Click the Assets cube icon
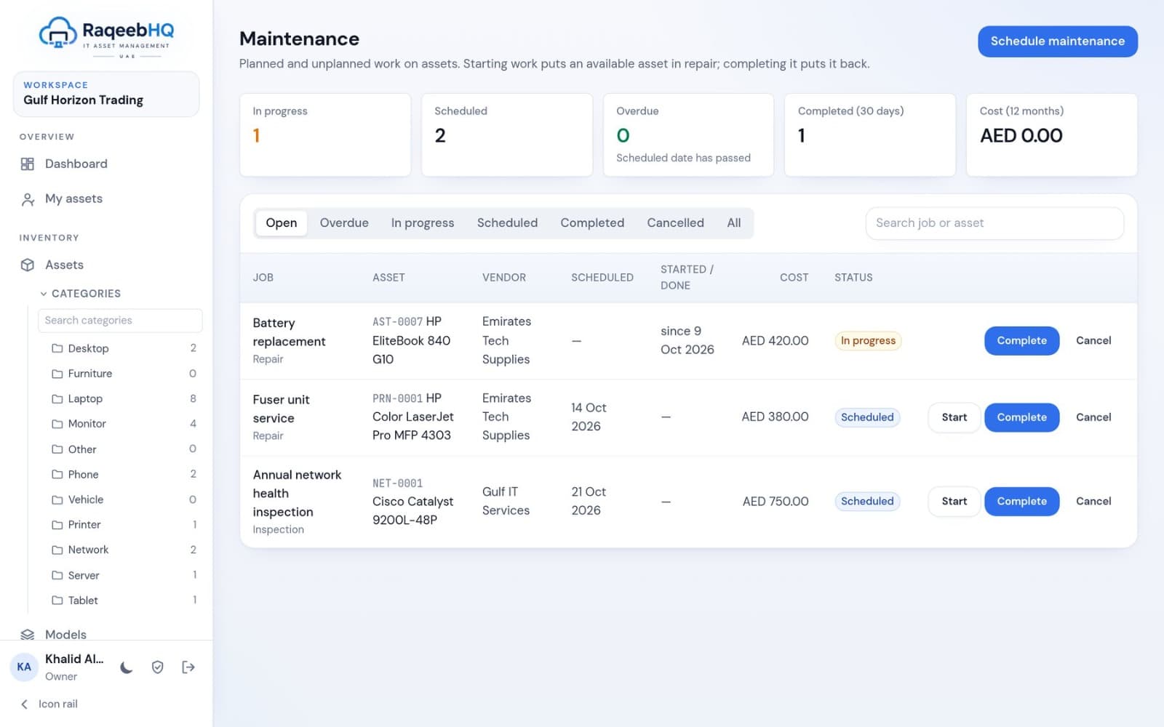 (x=28, y=265)
